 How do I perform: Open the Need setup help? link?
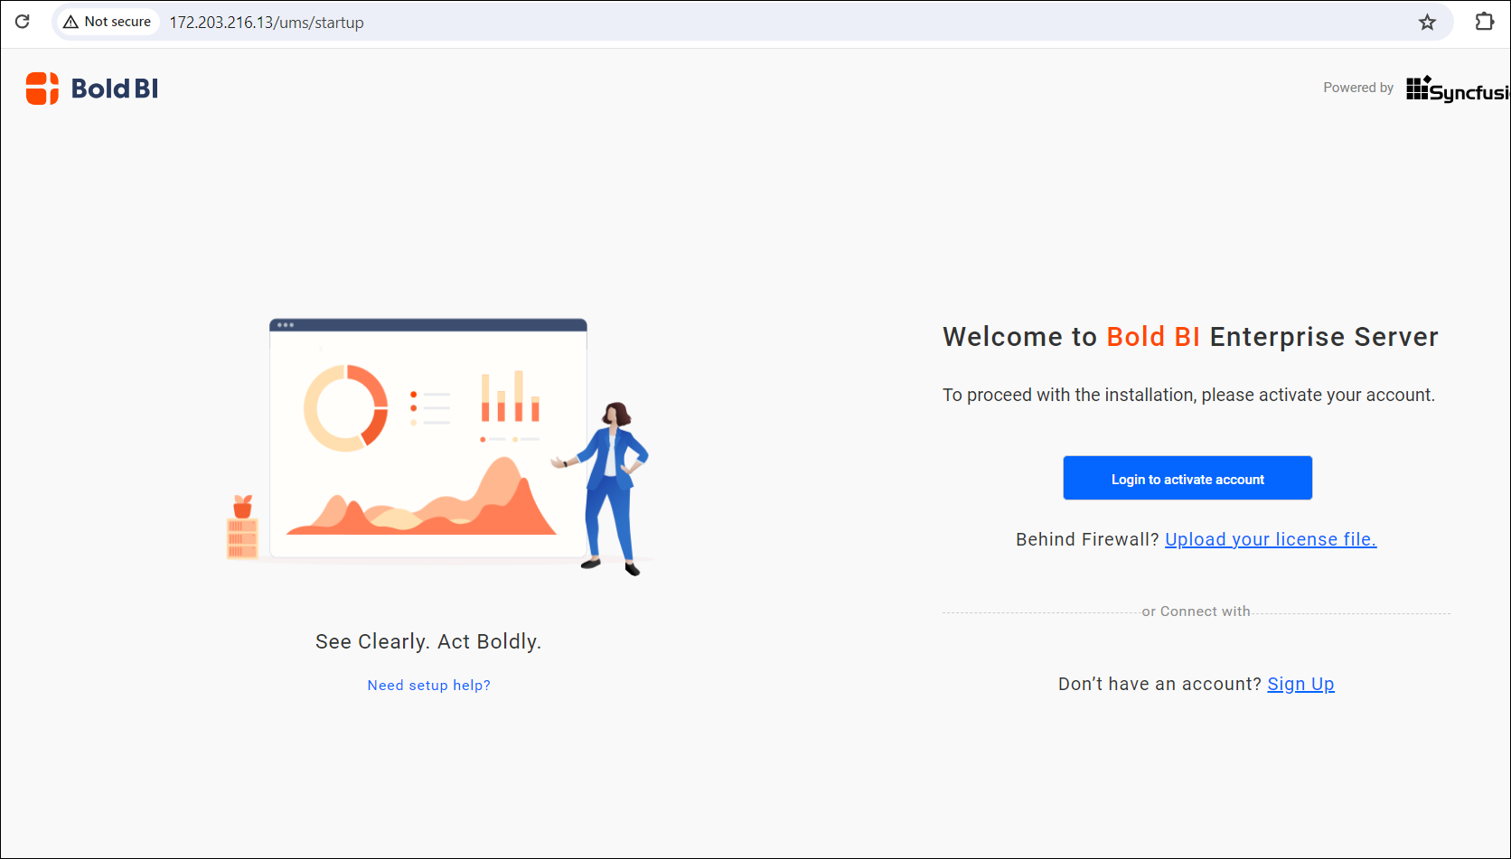click(428, 686)
